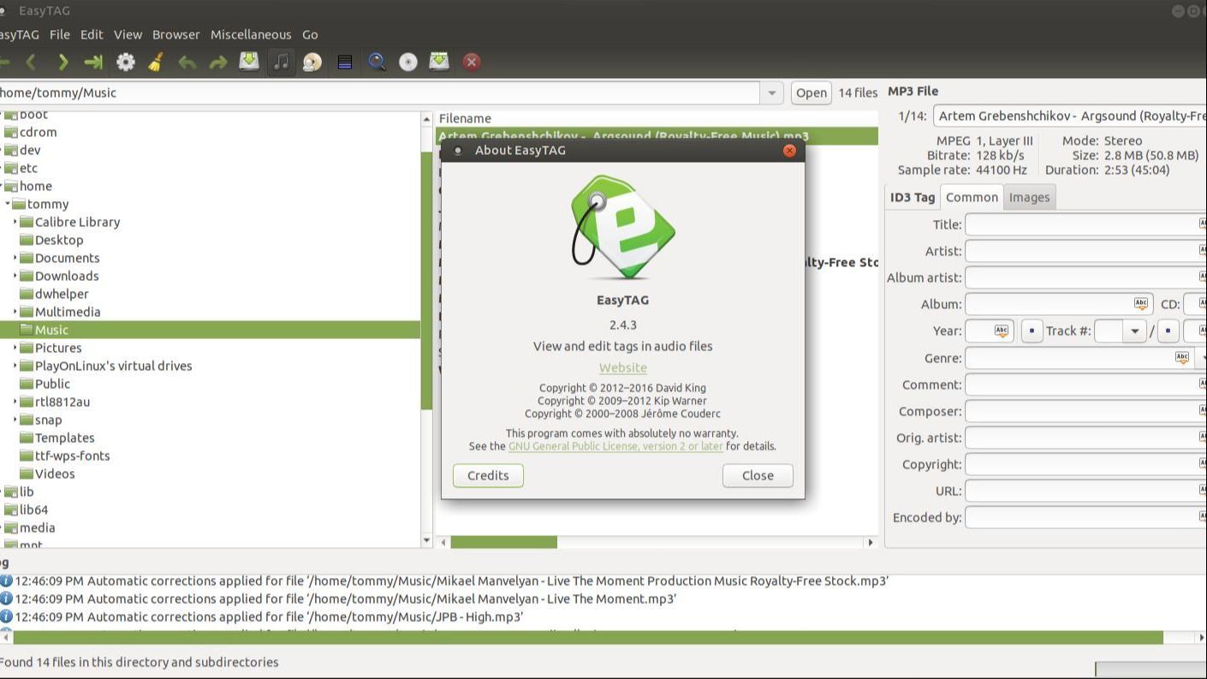Switch to the Images tab
This screenshot has height=679, width=1207.
pyautogui.click(x=1029, y=197)
